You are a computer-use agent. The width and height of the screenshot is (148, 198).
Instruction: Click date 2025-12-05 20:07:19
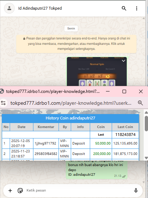pyautogui.click(x=20, y=143)
